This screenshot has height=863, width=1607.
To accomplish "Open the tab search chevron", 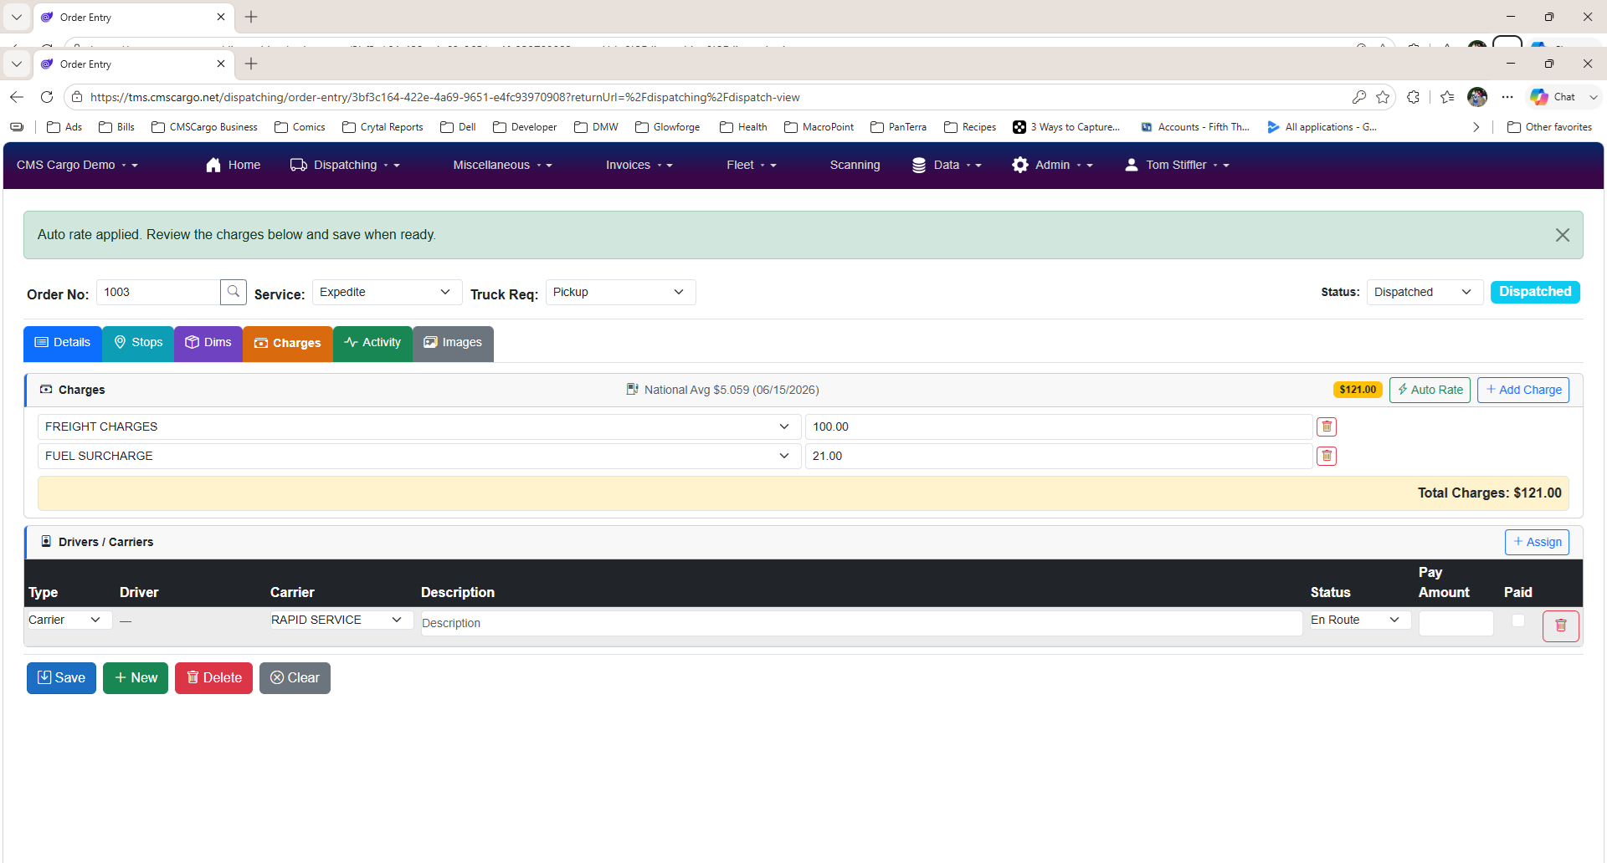I will coord(16,64).
